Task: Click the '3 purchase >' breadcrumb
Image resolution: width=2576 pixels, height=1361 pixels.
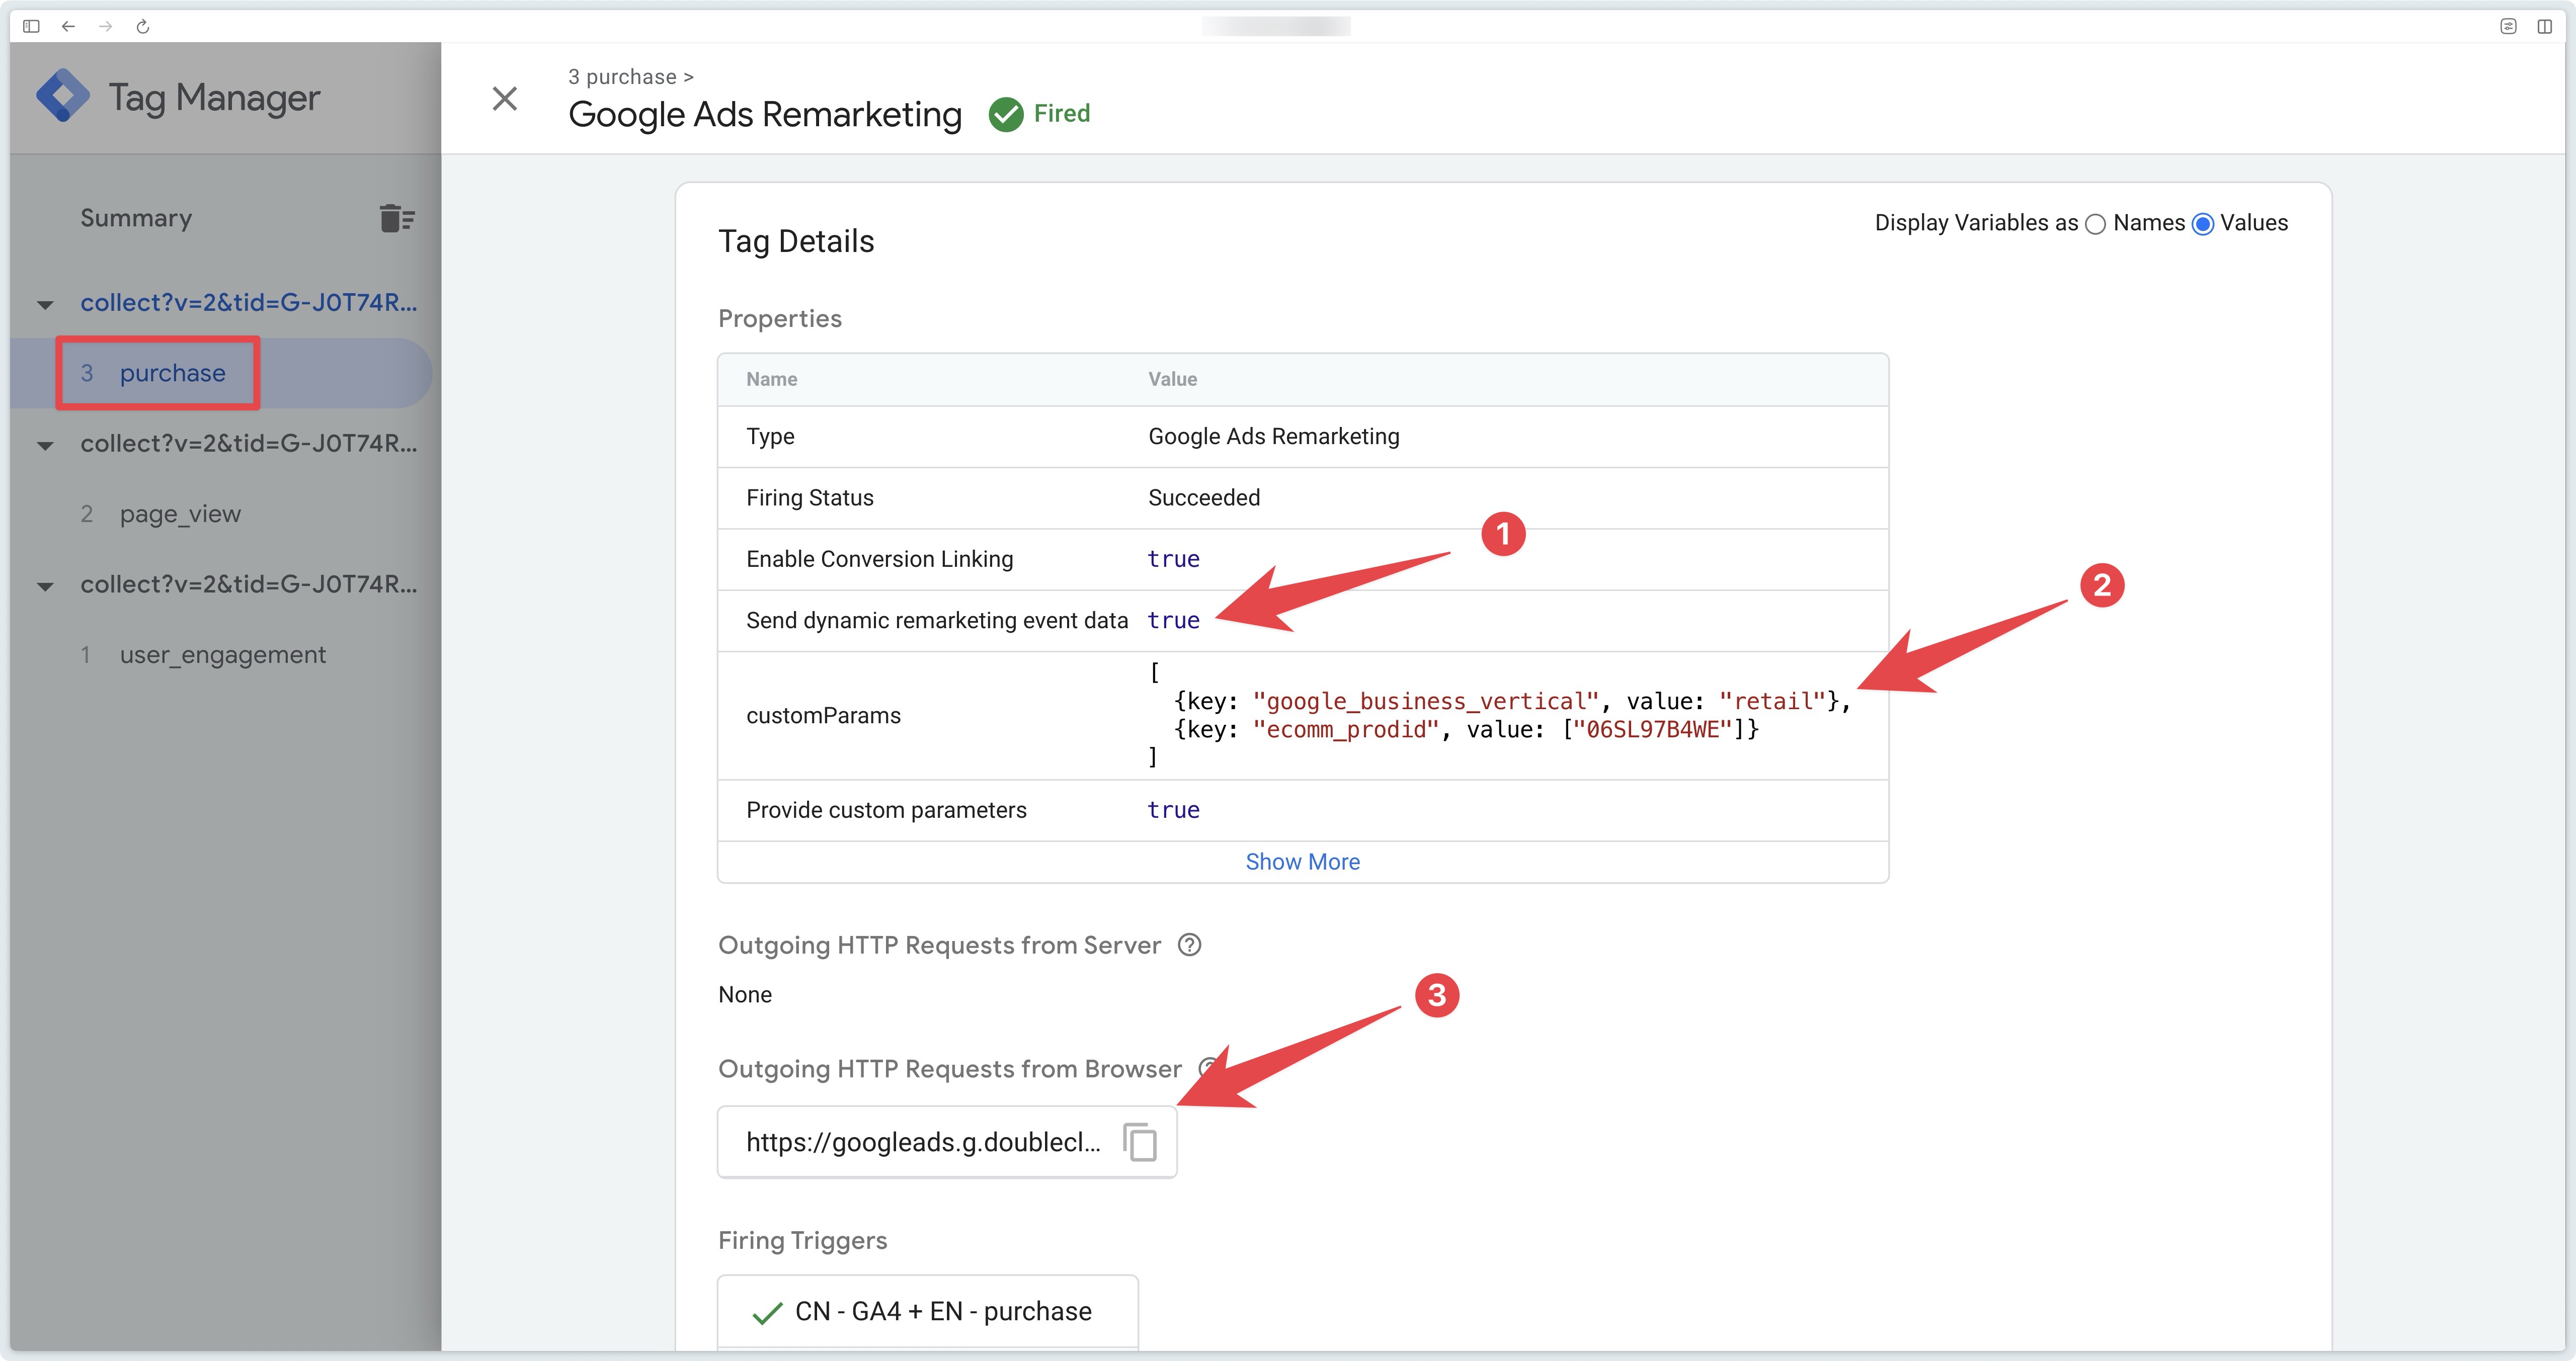Action: 630,77
